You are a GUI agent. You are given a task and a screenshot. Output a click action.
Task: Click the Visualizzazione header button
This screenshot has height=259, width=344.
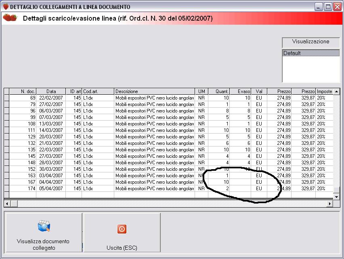coord(310,42)
